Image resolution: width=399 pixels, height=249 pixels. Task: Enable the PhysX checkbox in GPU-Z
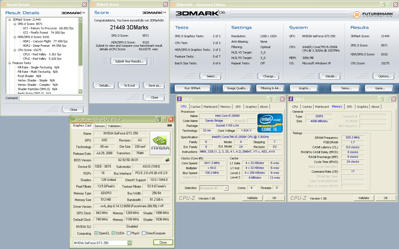point(129,233)
